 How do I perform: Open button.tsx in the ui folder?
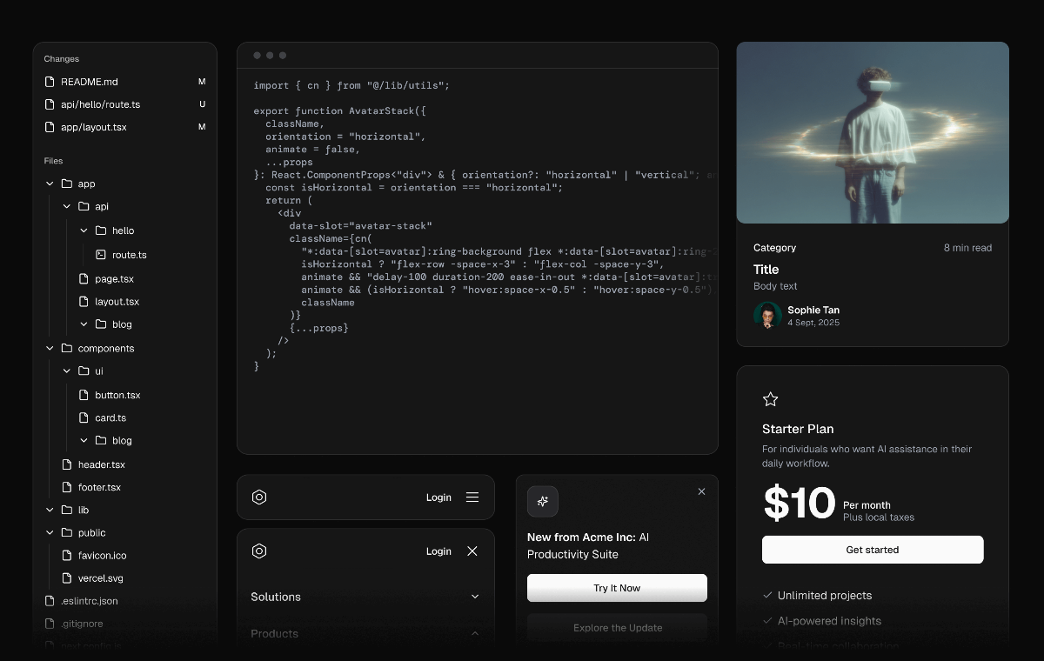117,395
